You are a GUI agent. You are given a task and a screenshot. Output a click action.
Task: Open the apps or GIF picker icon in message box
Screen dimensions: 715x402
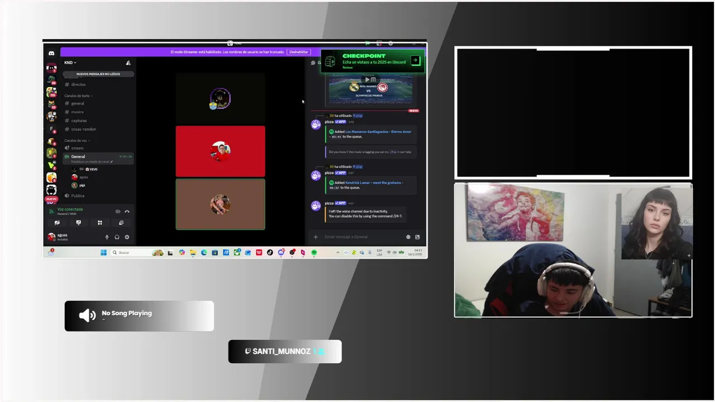coord(417,237)
